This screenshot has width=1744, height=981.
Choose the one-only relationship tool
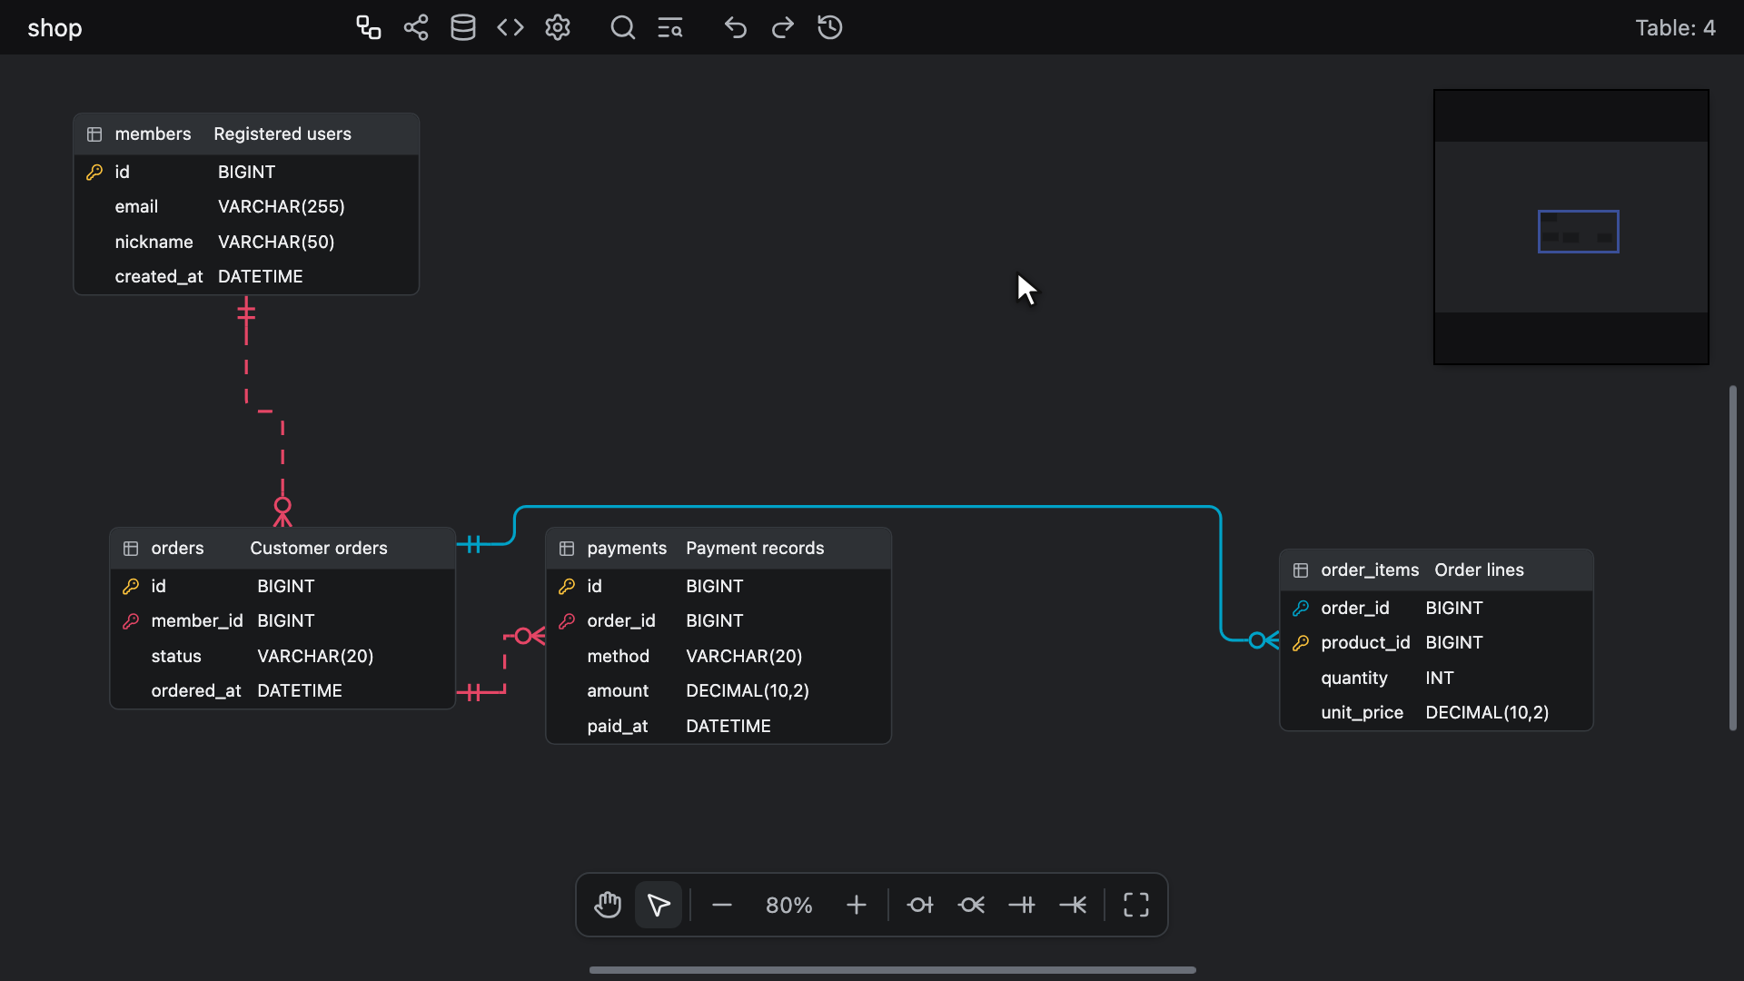click(1022, 905)
